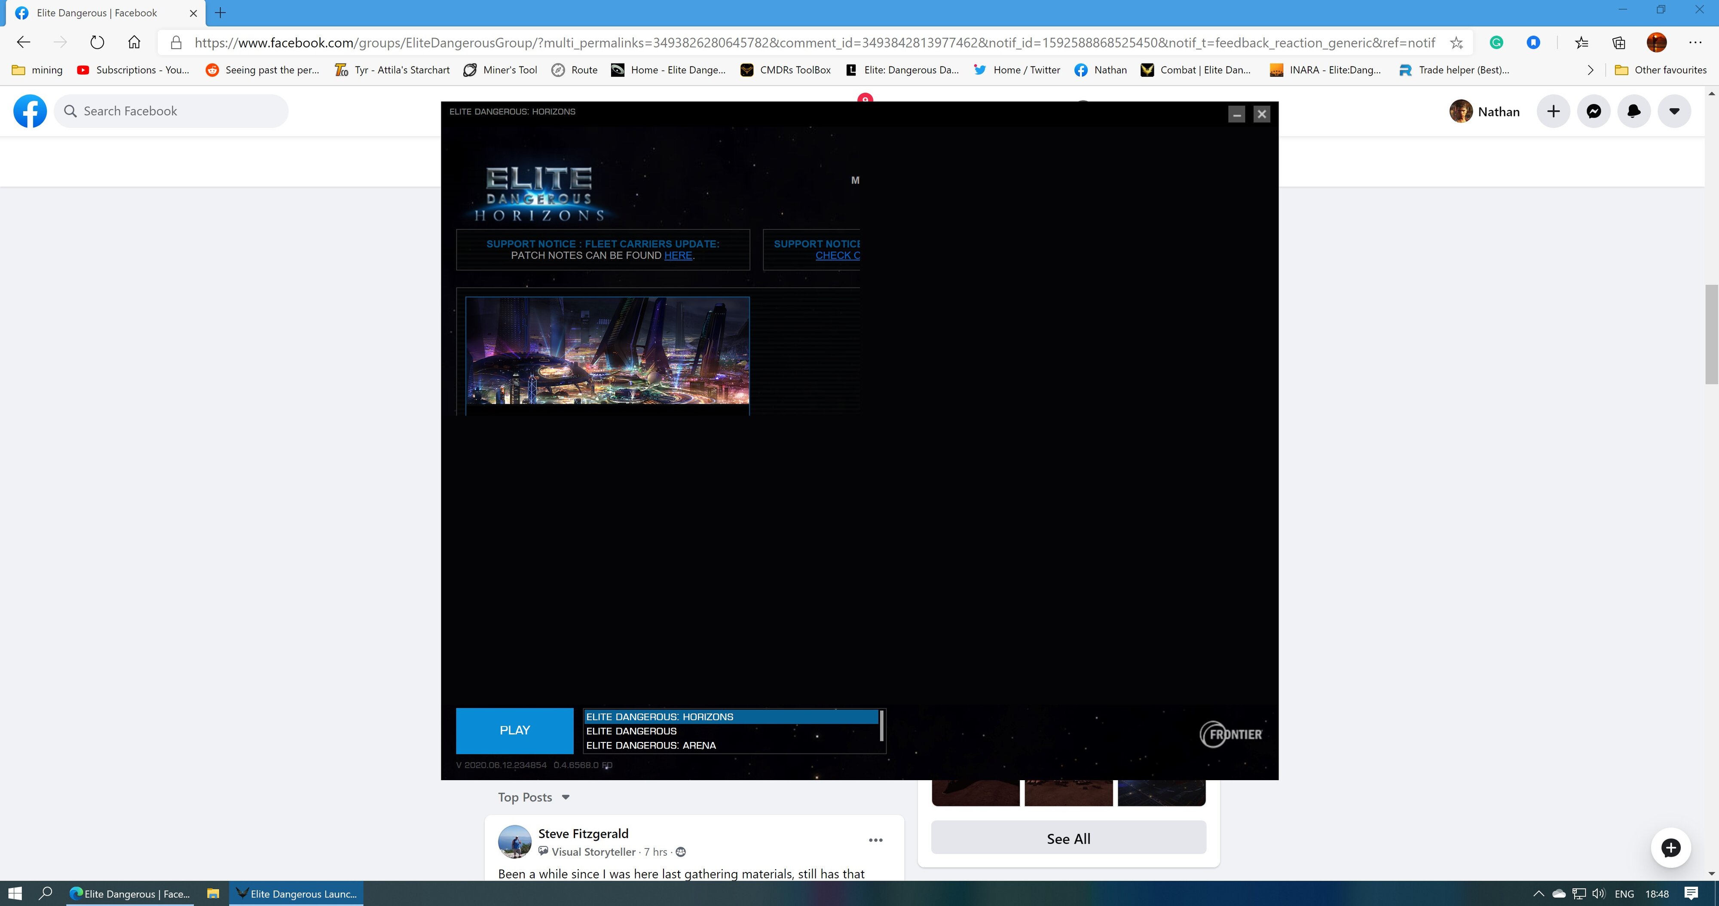Viewport: 1719px width, 906px height.
Task: Click the browser Back arrow
Action: click(24, 43)
